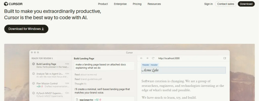Click the Sign in link
The image size is (259, 101).
[x=208, y=4]
